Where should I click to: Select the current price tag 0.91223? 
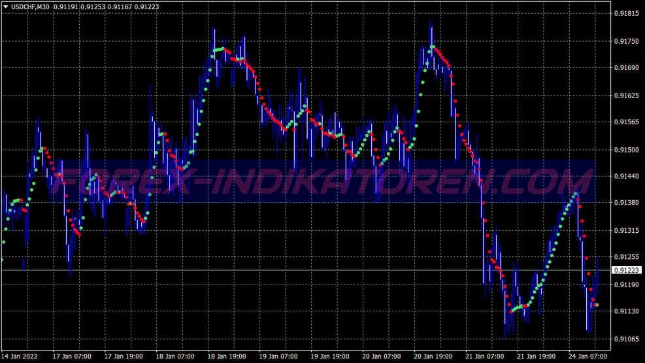point(627,270)
